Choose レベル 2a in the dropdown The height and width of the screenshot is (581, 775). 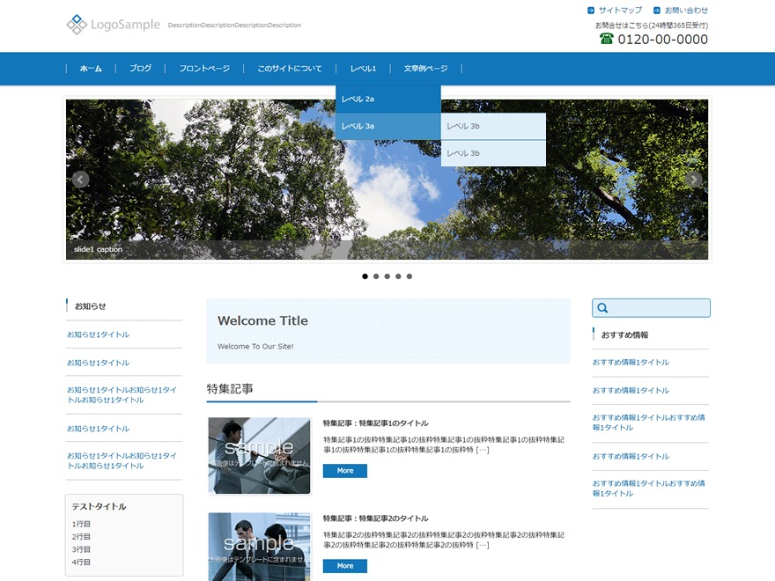(x=388, y=99)
